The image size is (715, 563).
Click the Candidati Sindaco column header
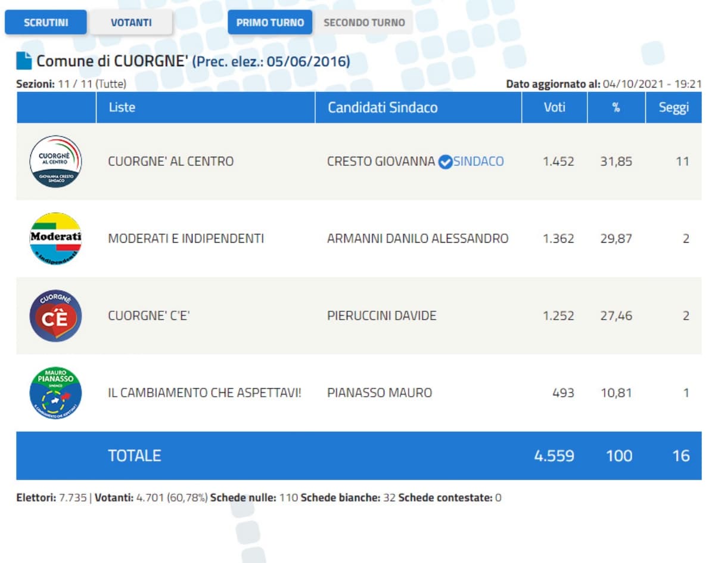coord(382,107)
